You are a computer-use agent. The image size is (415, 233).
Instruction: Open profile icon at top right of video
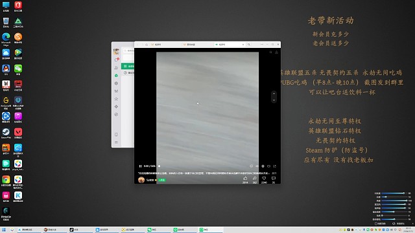(276, 52)
